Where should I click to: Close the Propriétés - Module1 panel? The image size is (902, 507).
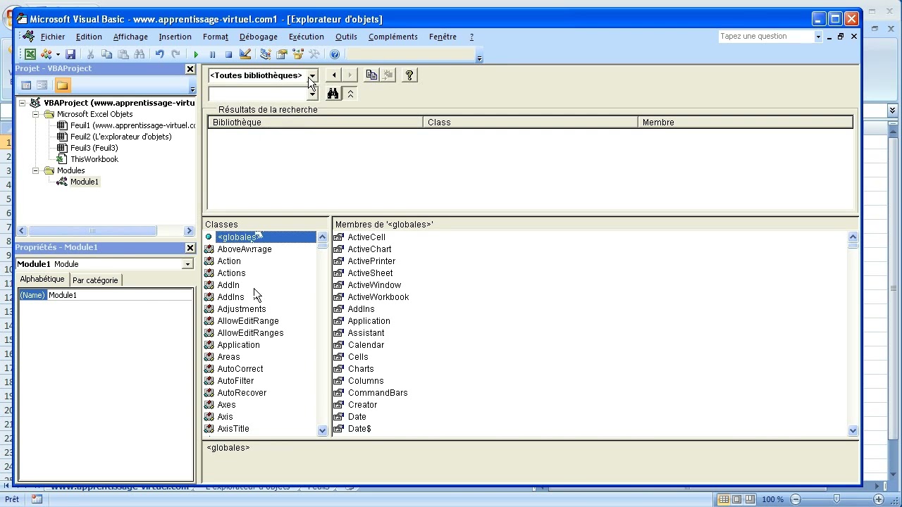coord(190,248)
